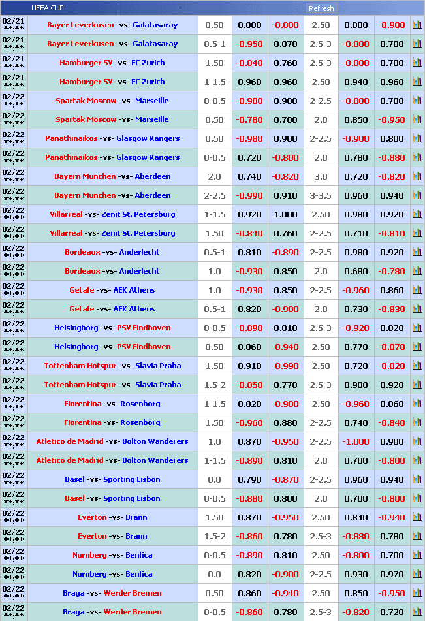Open chart icon for Basel 0.0 handicap row
The width and height of the screenshot is (425, 621).
[x=417, y=480]
